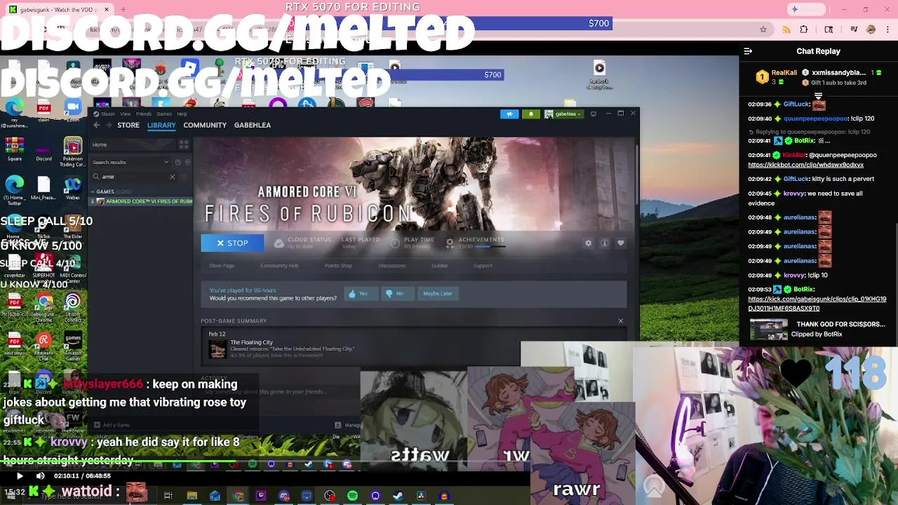The image size is (898, 505).
Task: Click the library search field containing armir
Action: click(132, 177)
